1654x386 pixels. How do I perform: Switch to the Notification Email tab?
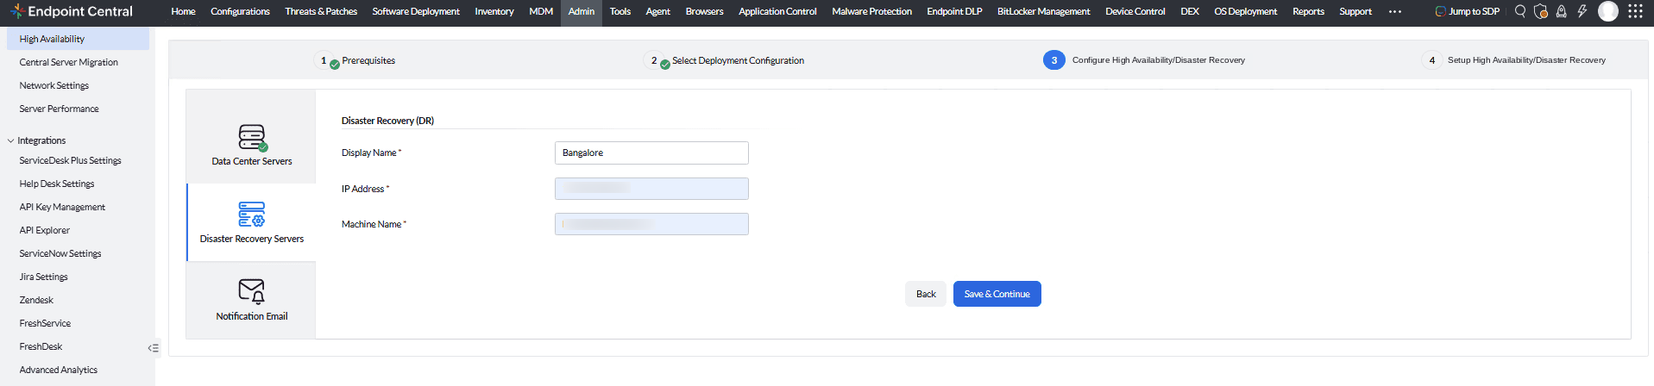pyautogui.click(x=251, y=300)
